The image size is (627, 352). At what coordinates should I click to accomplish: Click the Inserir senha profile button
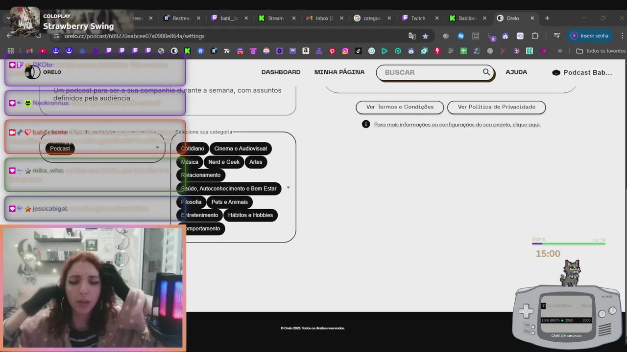589,36
